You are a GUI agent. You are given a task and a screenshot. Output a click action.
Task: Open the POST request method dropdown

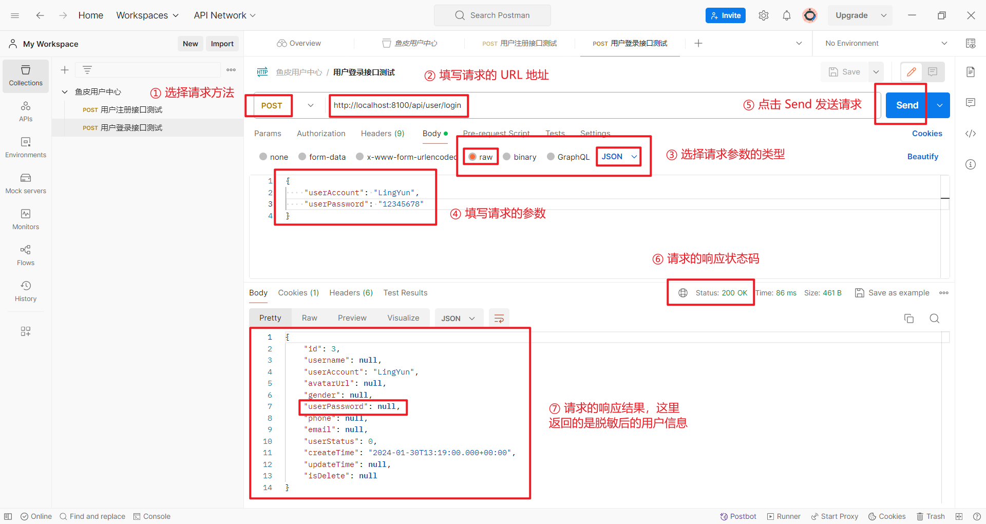pyautogui.click(x=286, y=105)
